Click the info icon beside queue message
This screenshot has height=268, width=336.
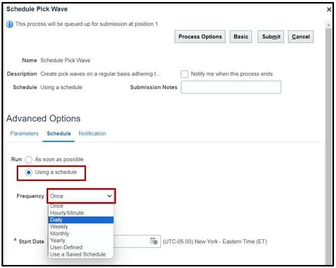coord(10,24)
